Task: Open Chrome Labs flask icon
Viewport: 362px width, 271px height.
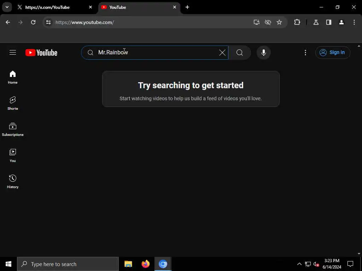Action: 316,22
